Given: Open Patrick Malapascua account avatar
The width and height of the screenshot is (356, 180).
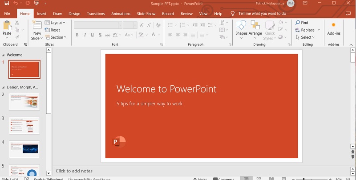Looking at the screenshot, I should [291, 3].
